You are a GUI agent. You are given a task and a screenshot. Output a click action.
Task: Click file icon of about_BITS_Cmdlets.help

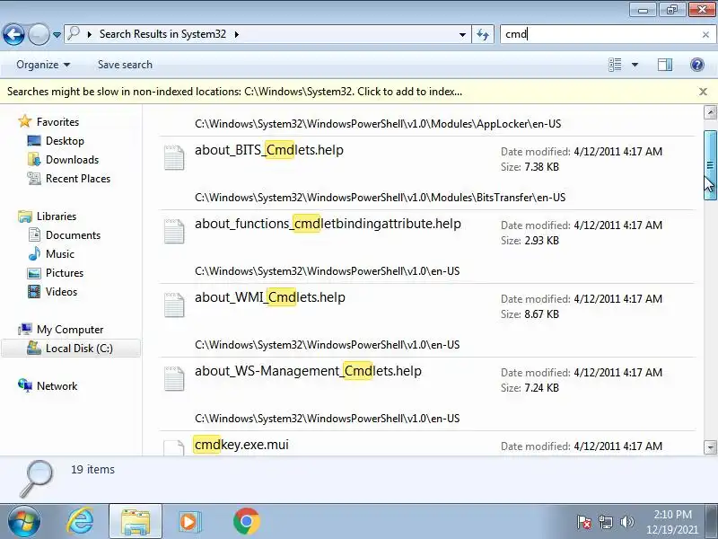click(x=174, y=158)
